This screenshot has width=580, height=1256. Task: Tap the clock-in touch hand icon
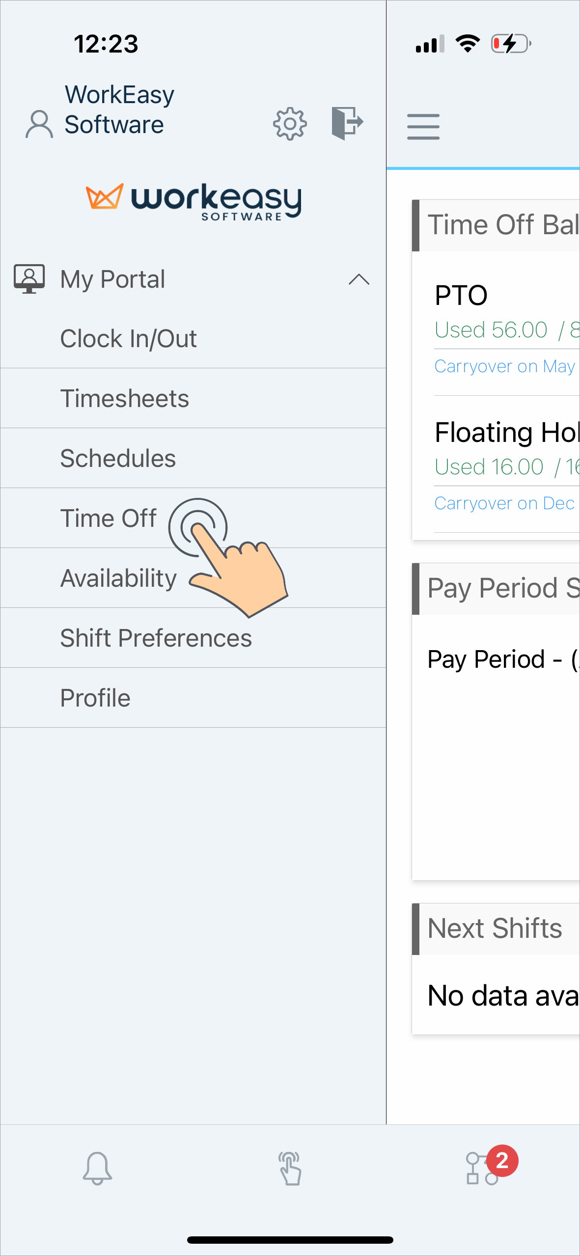pos(290,1169)
